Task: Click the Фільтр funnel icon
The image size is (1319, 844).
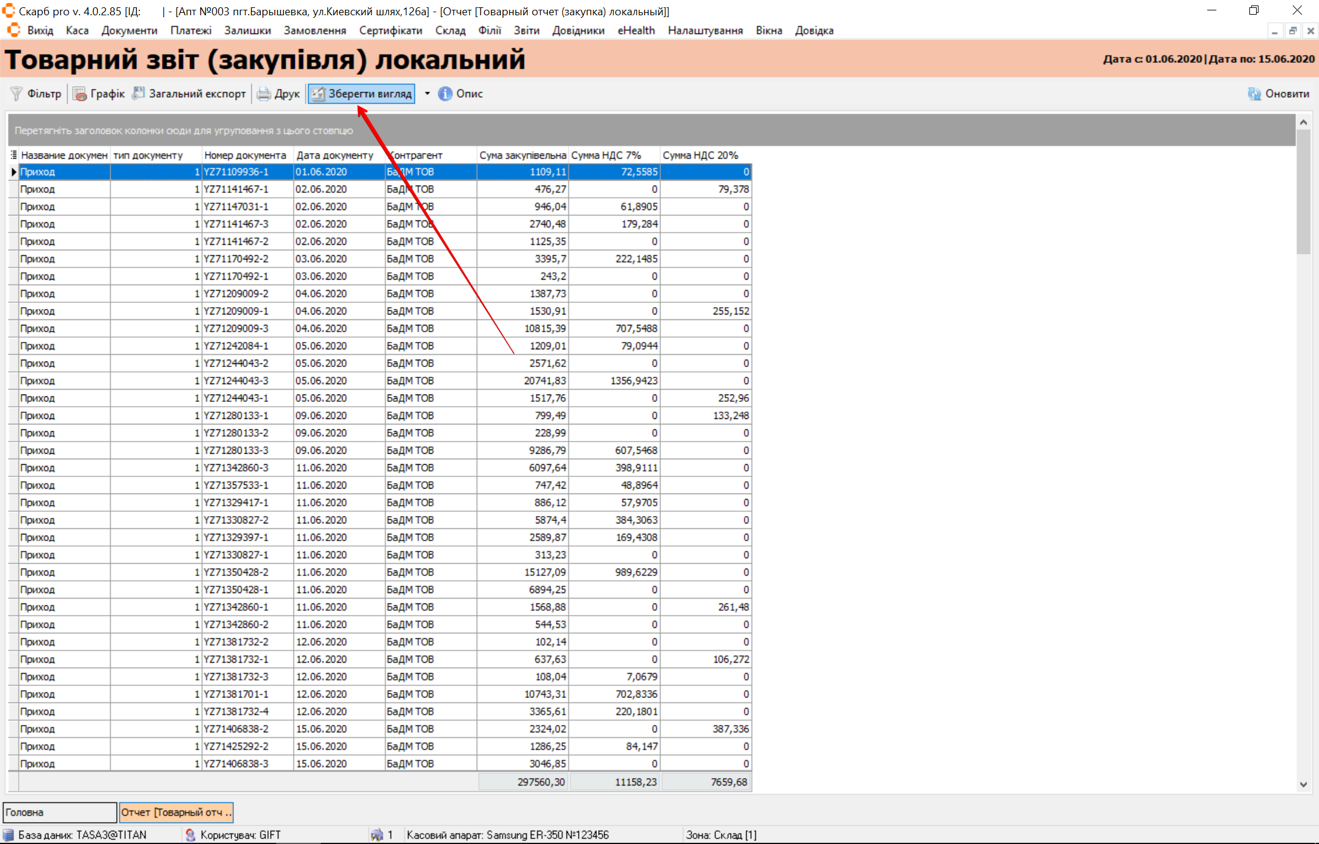Action: [x=16, y=93]
